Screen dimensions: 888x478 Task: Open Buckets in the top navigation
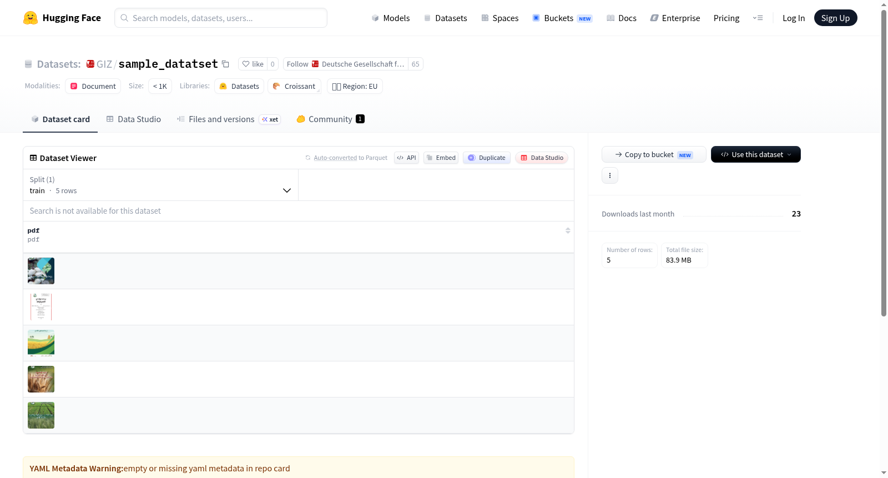(x=562, y=18)
